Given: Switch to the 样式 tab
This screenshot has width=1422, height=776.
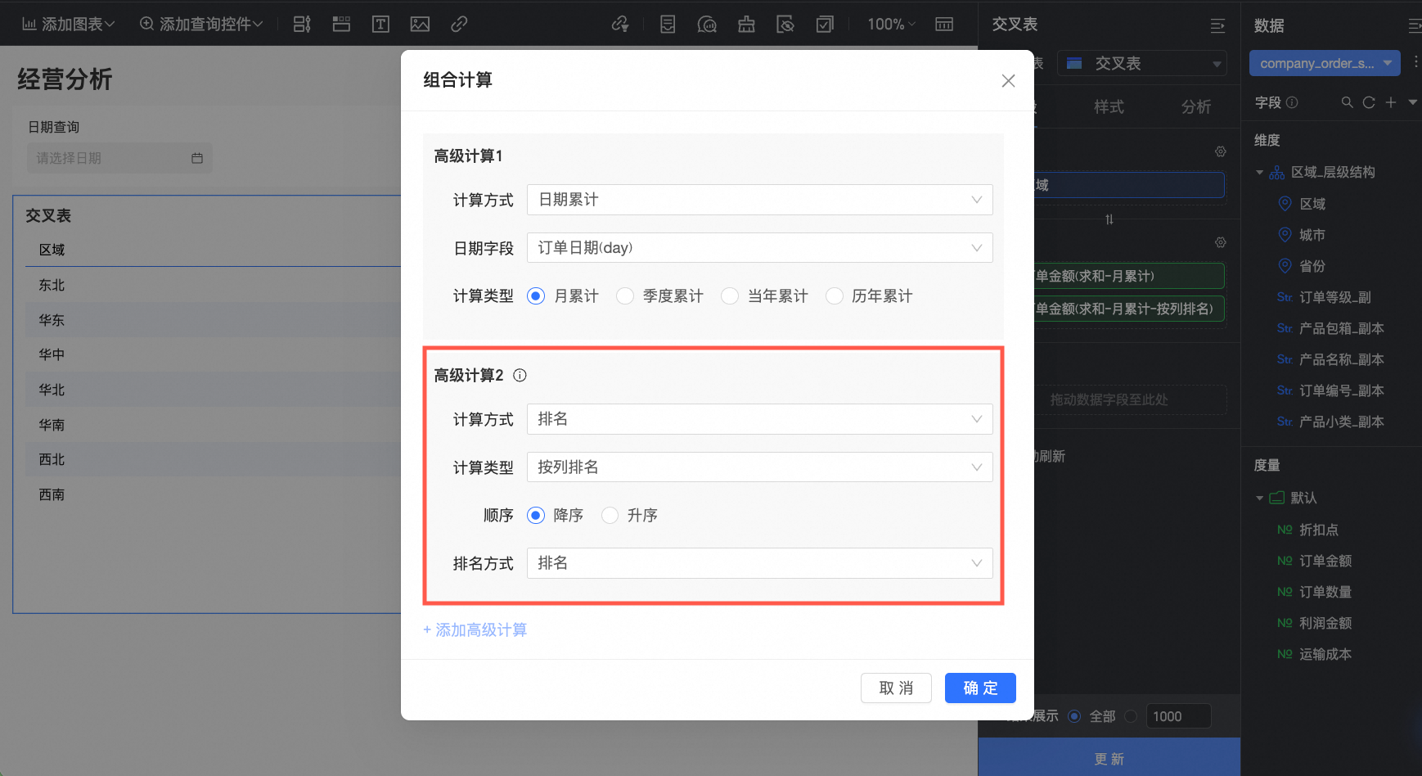Looking at the screenshot, I should [1109, 106].
